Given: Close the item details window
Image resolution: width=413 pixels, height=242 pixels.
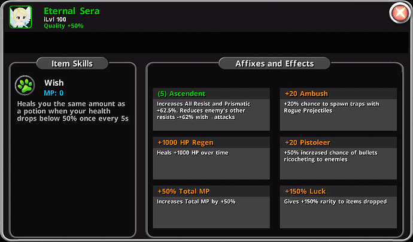Looking at the screenshot, I should click(x=399, y=13).
